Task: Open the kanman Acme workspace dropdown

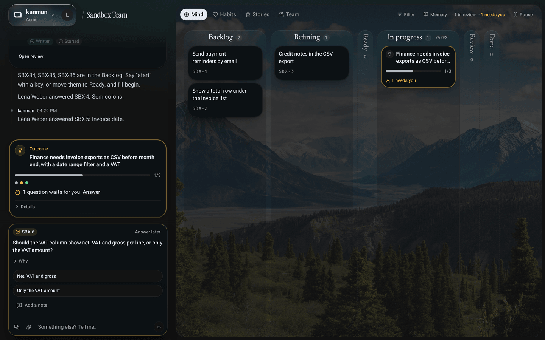Action: click(42, 15)
